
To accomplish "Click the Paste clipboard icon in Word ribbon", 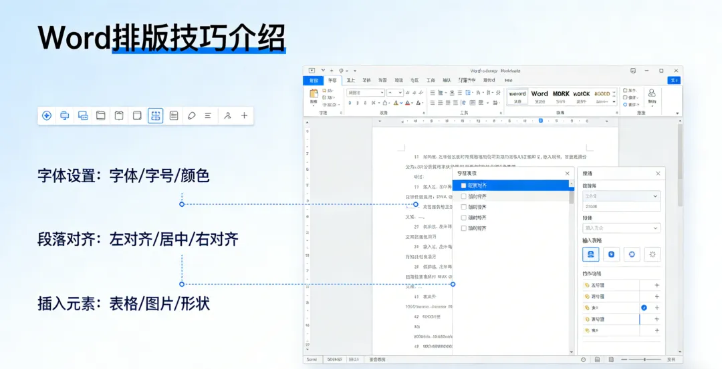I will (314, 93).
